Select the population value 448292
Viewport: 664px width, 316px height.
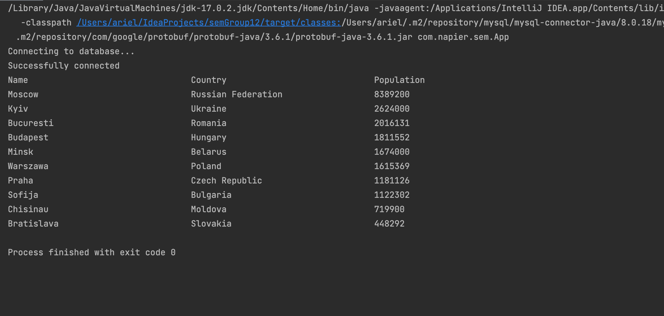click(x=389, y=224)
